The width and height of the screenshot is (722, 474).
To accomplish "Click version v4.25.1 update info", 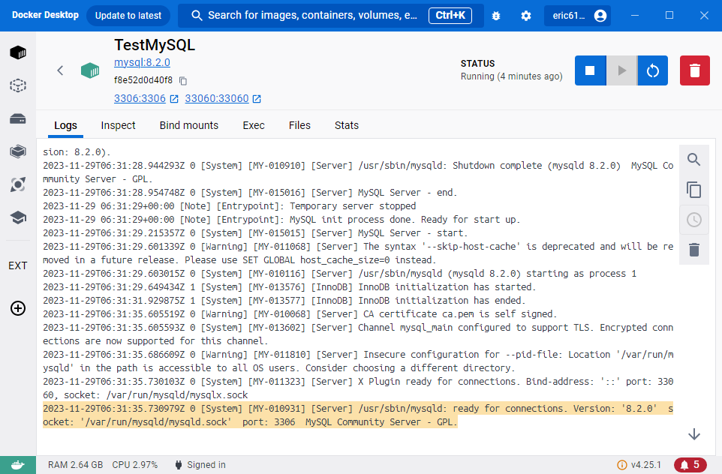I will 639,465.
